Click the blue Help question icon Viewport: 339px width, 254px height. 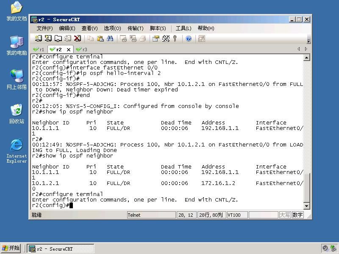tap(189, 39)
